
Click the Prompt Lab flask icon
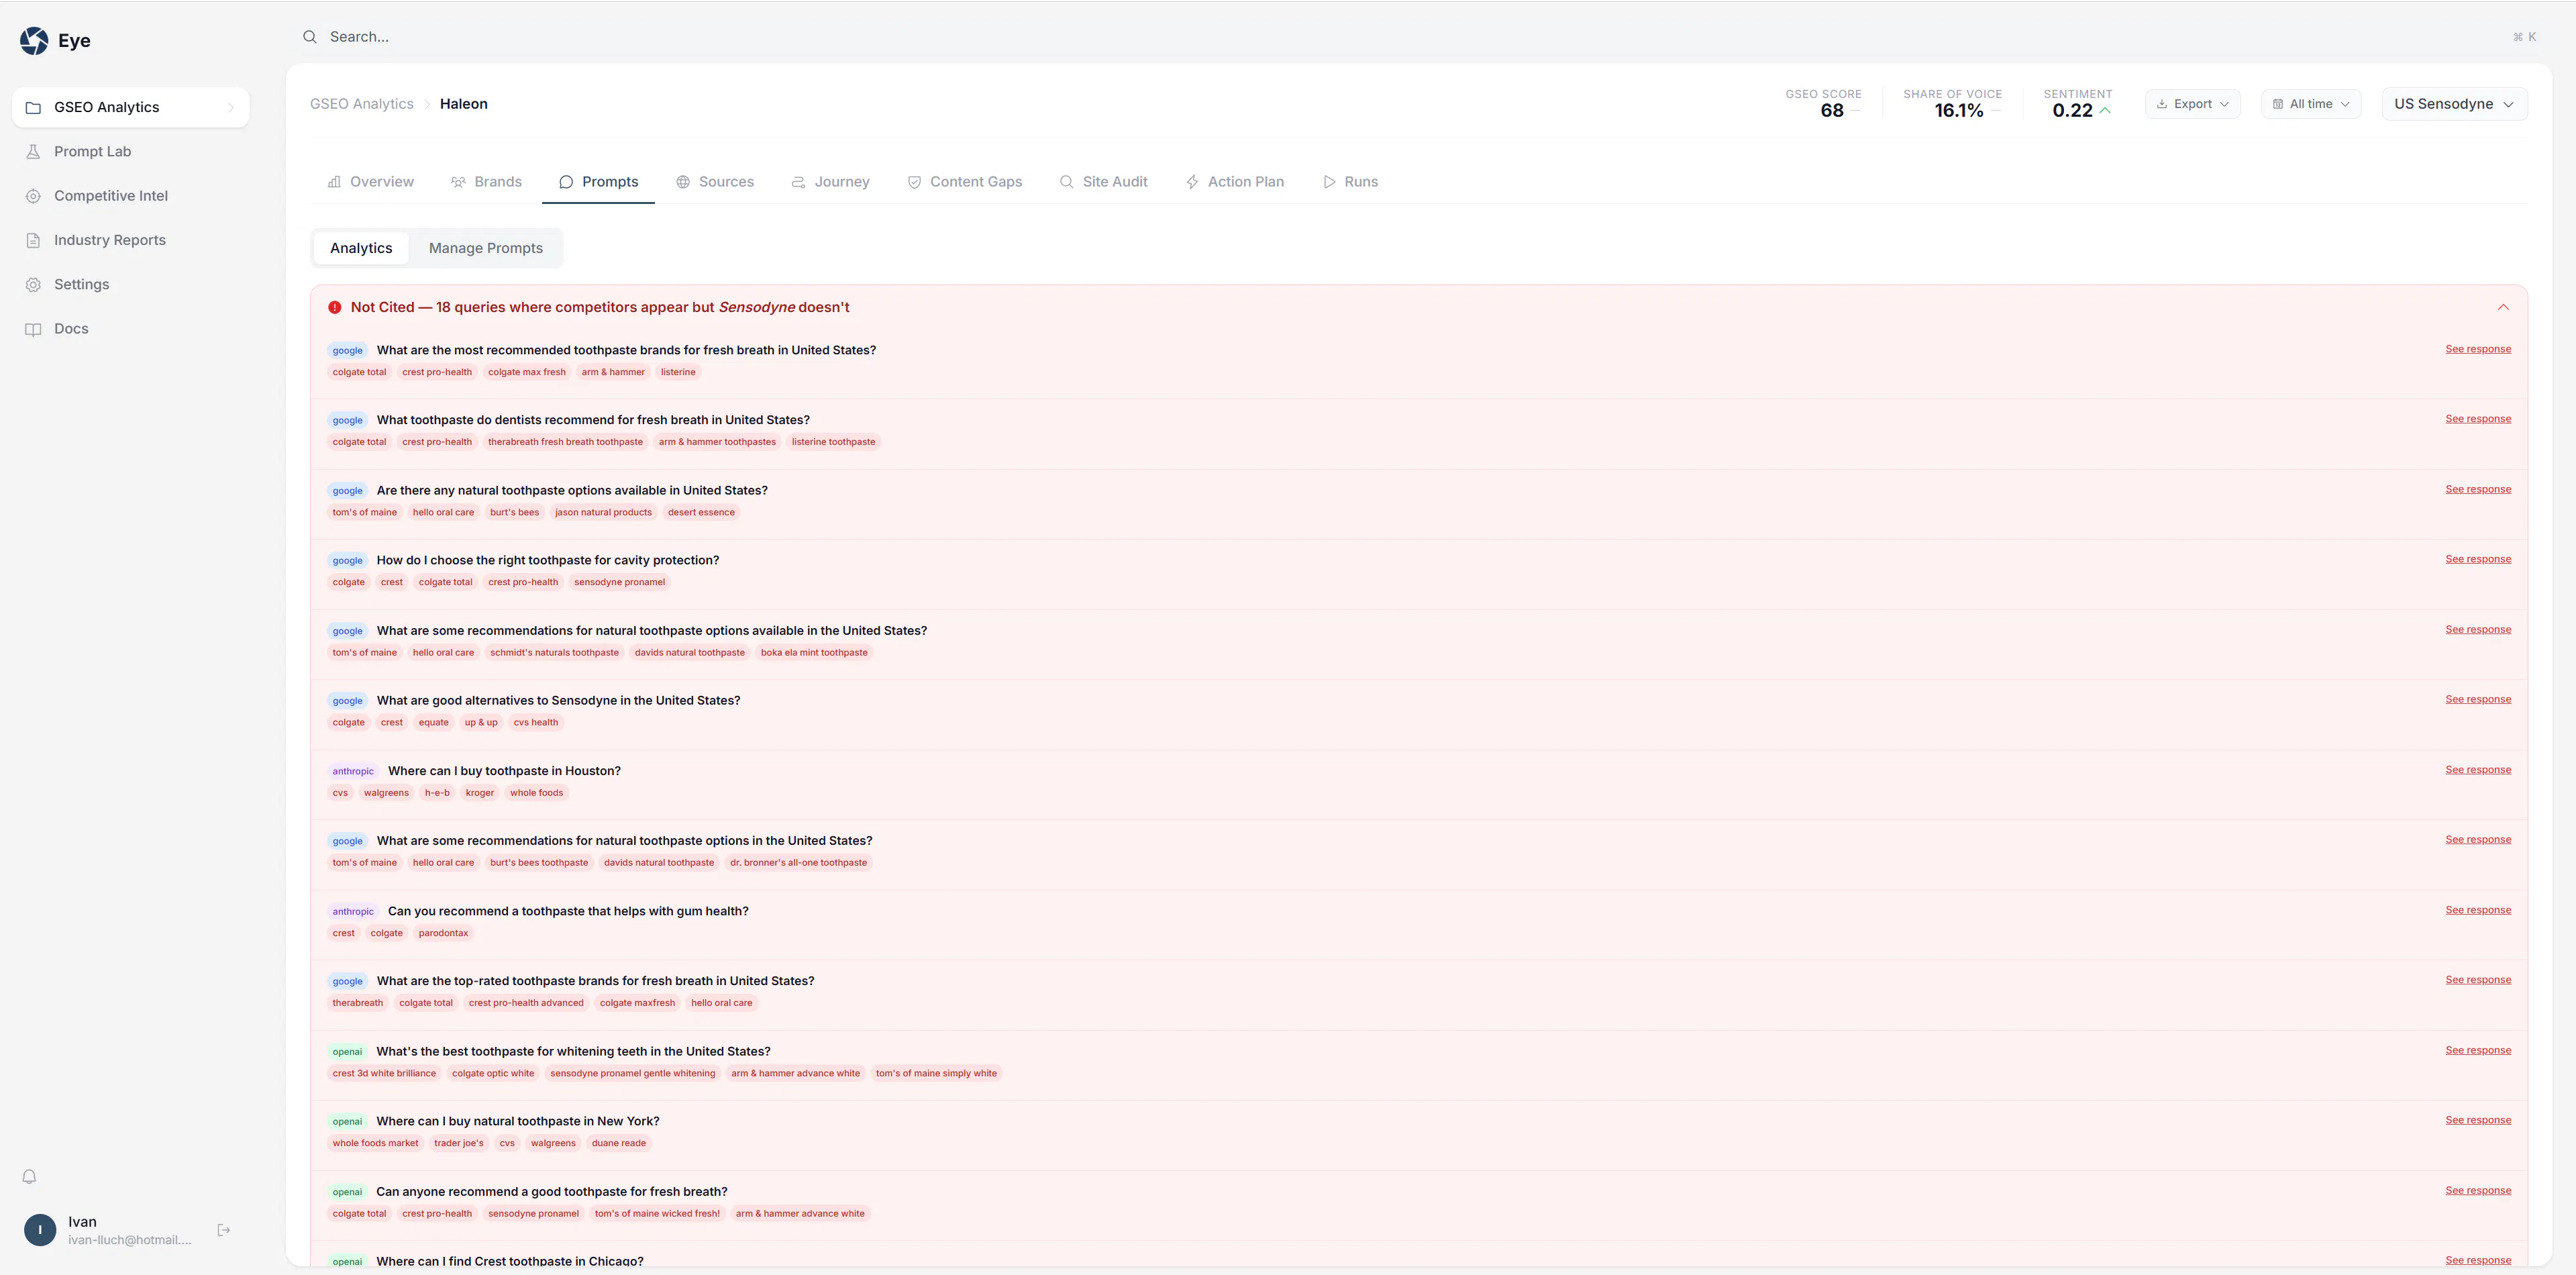point(33,152)
